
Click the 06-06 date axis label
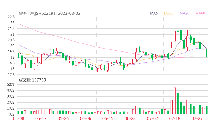86,118
